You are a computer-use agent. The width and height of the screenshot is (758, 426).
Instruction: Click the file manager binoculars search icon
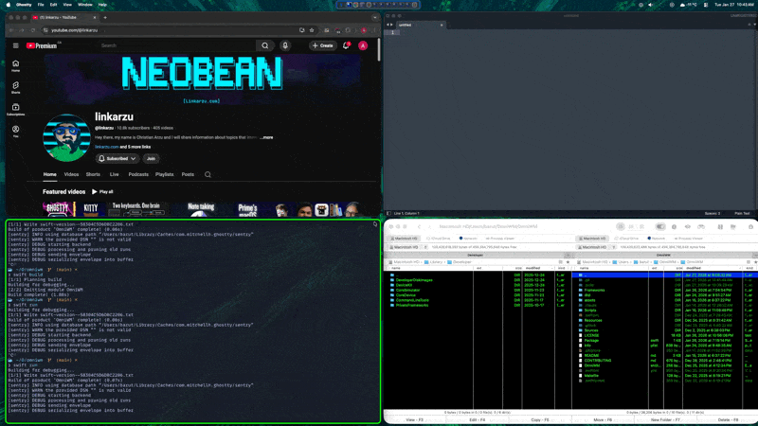click(701, 226)
